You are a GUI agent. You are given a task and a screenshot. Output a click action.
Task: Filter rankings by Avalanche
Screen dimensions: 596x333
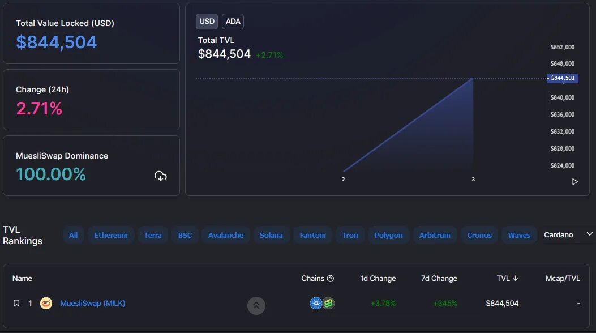pos(226,235)
